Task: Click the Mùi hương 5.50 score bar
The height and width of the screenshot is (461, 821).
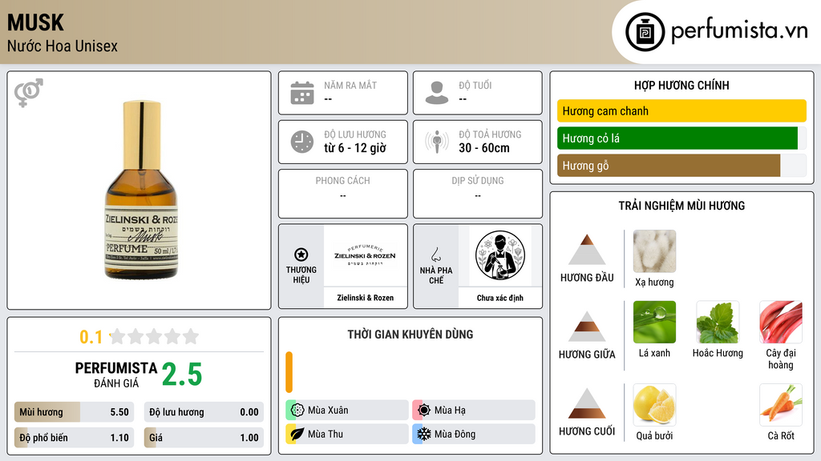Action: click(x=74, y=412)
